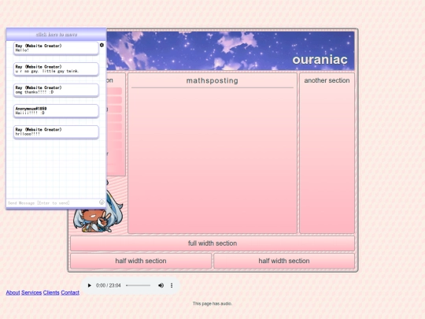Mute the audio player volume
Image resolution: width=425 pixels, height=319 pixels.
161,285
